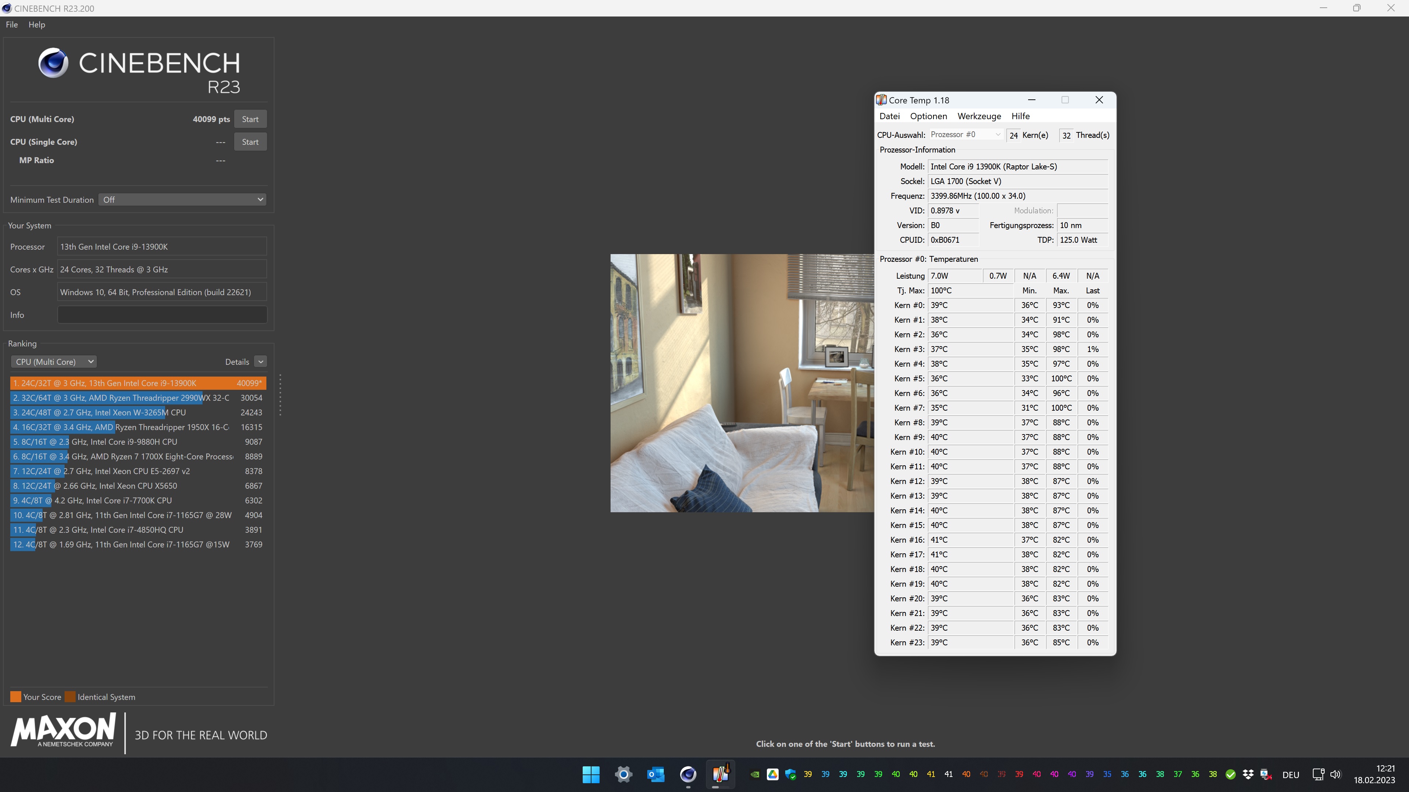
Task: Open the Cinebench File menu
Action: [11, 25]
